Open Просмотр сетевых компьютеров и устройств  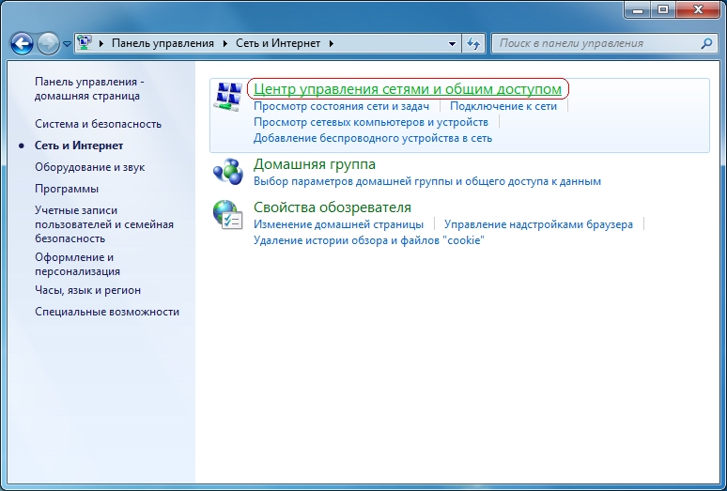[371, 122]
